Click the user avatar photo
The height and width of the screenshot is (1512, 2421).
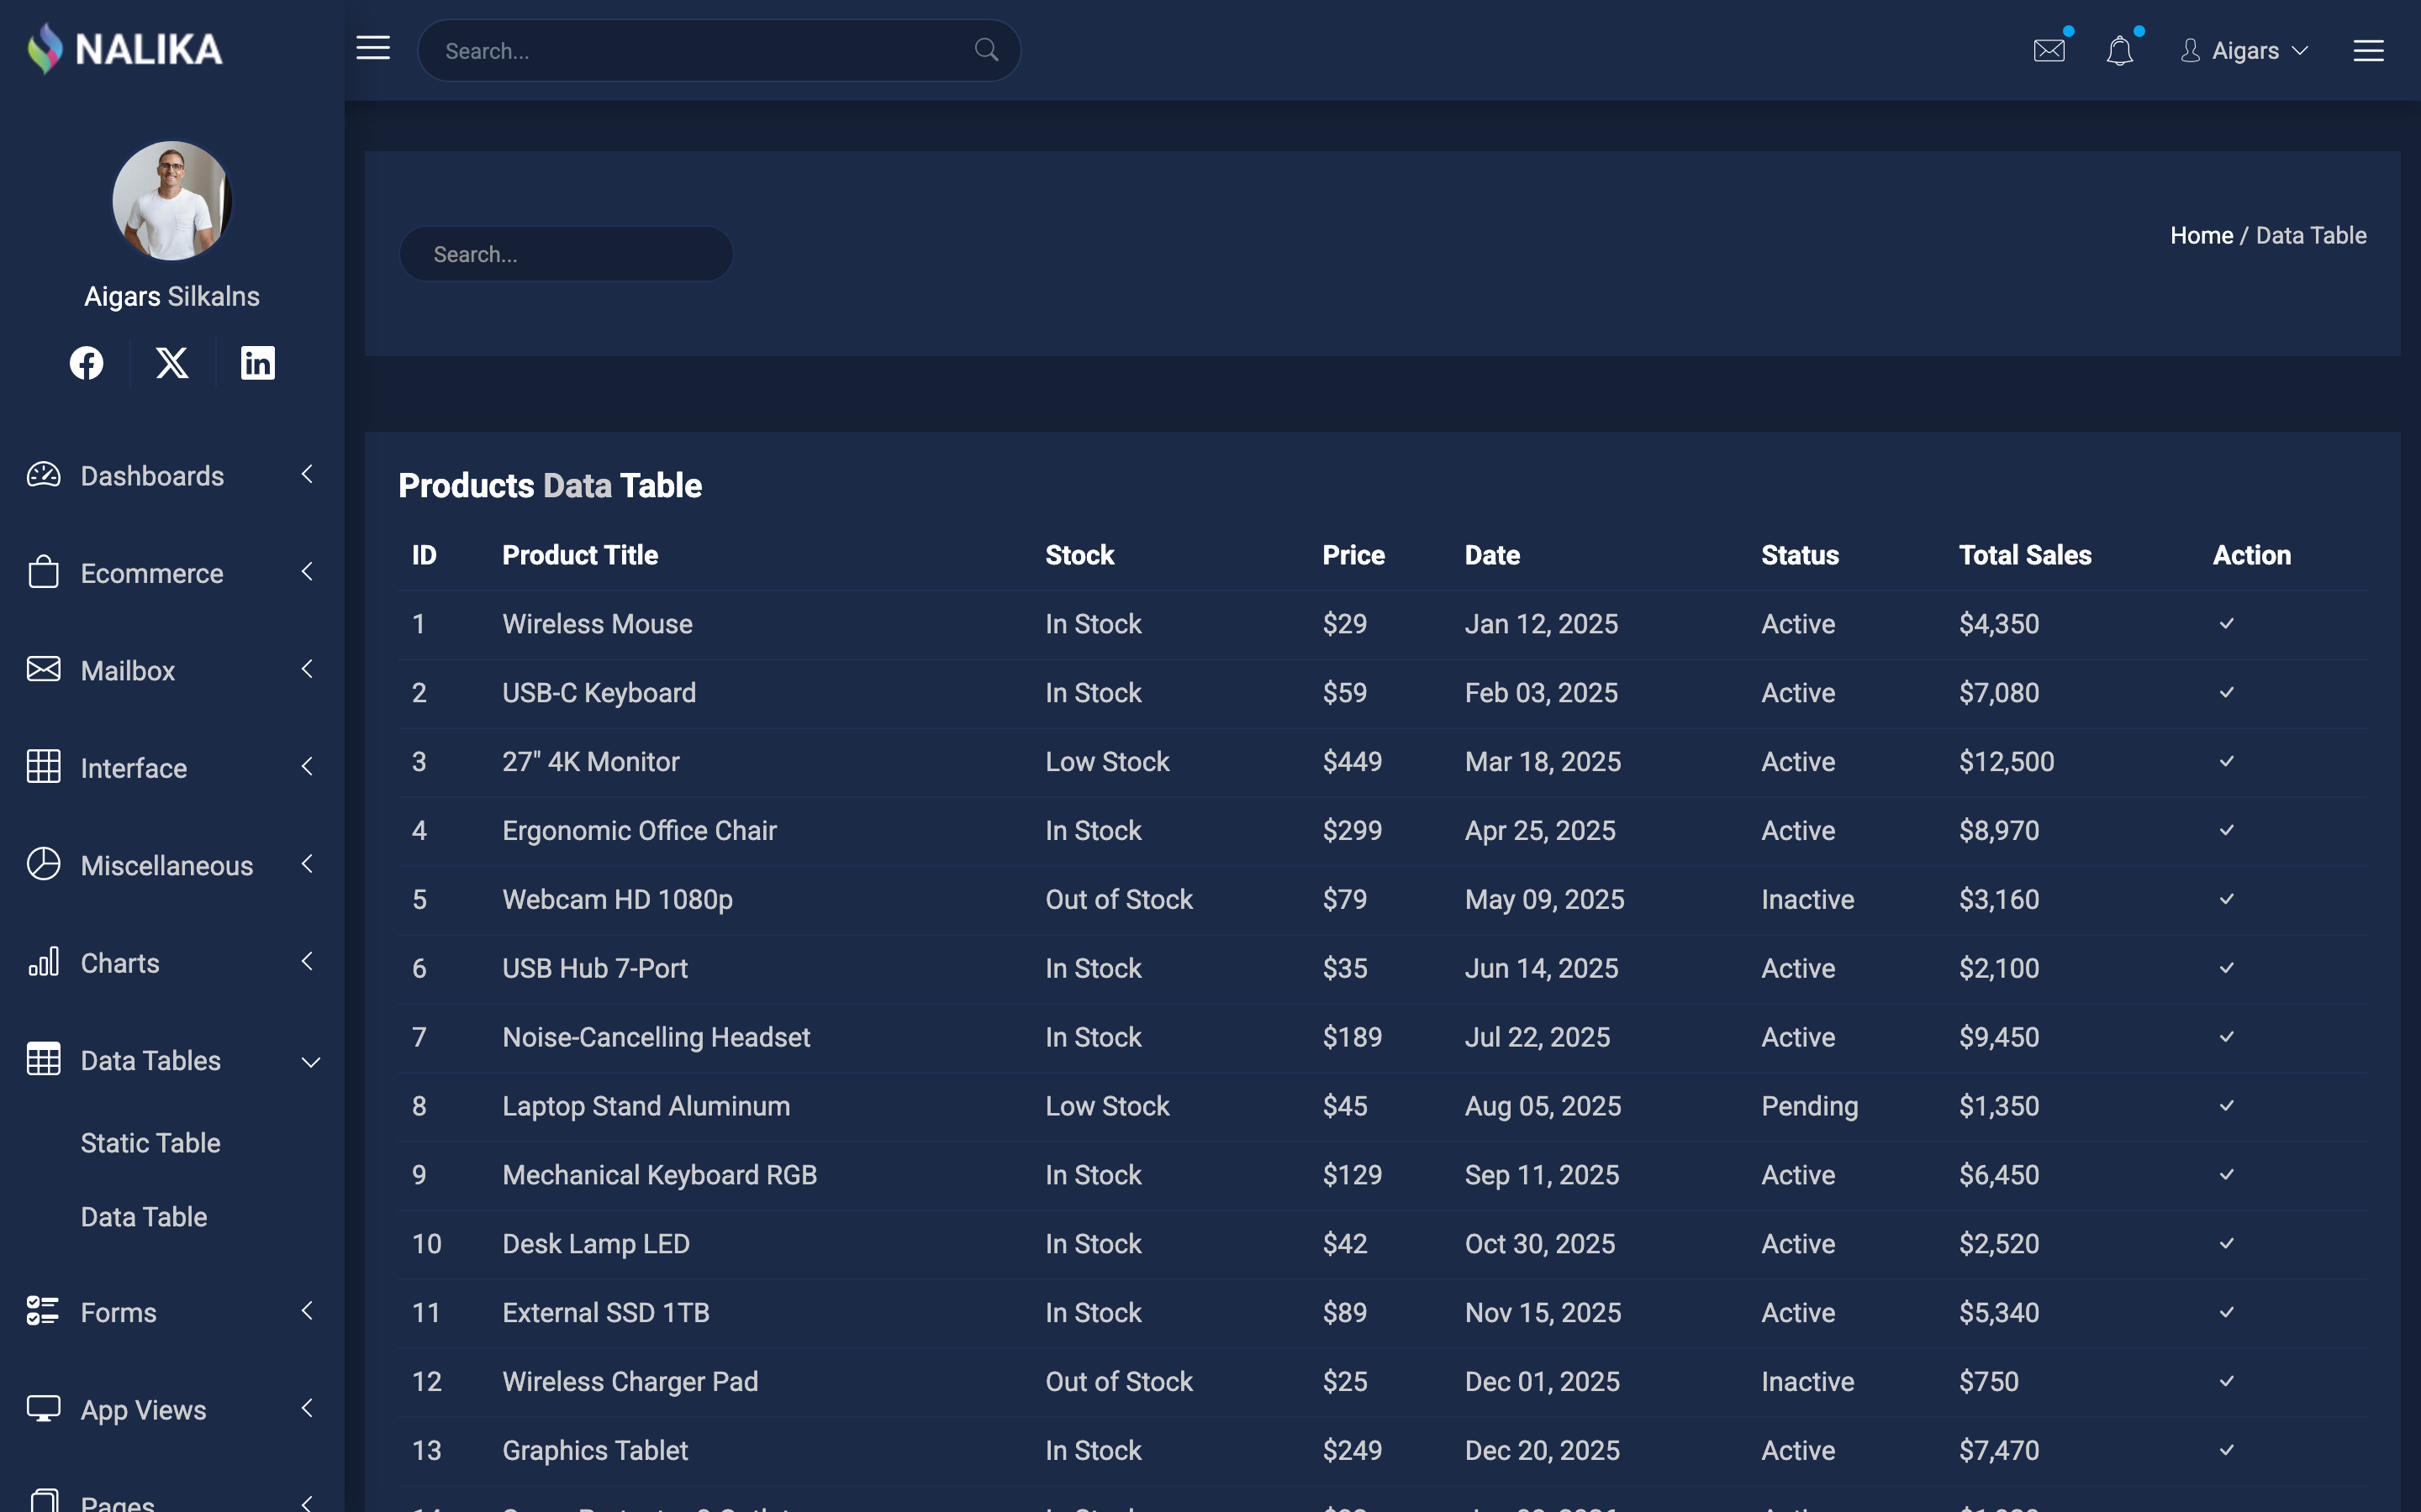[172, 200]
